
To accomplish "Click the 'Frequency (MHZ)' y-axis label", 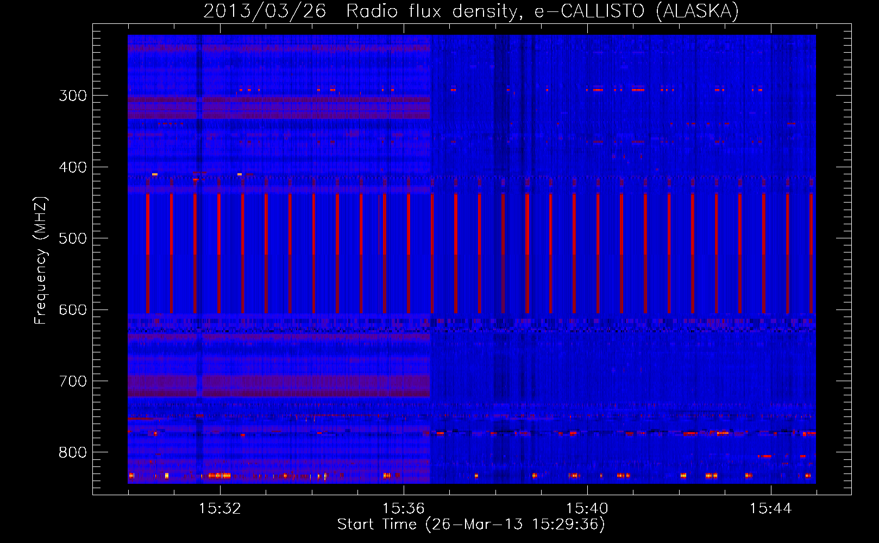I will [41, 261].
